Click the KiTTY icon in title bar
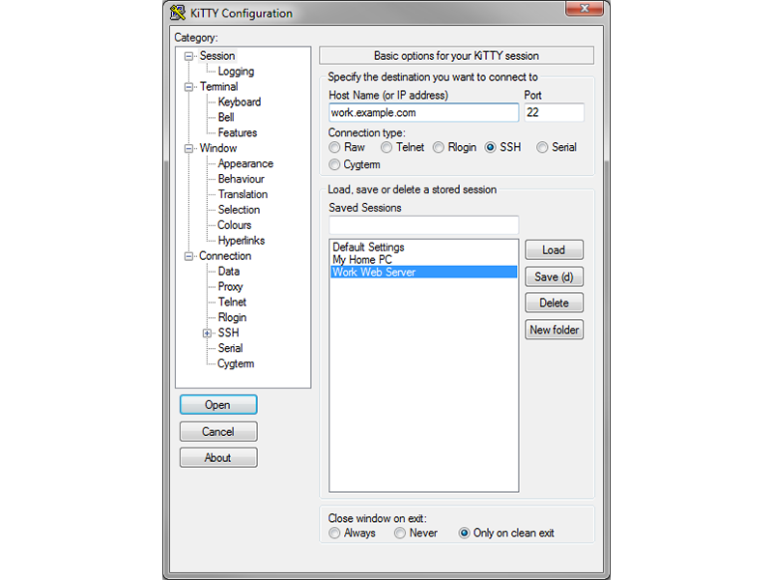The width and height of the screenshot is (773, 580). [x=178, y=13]
